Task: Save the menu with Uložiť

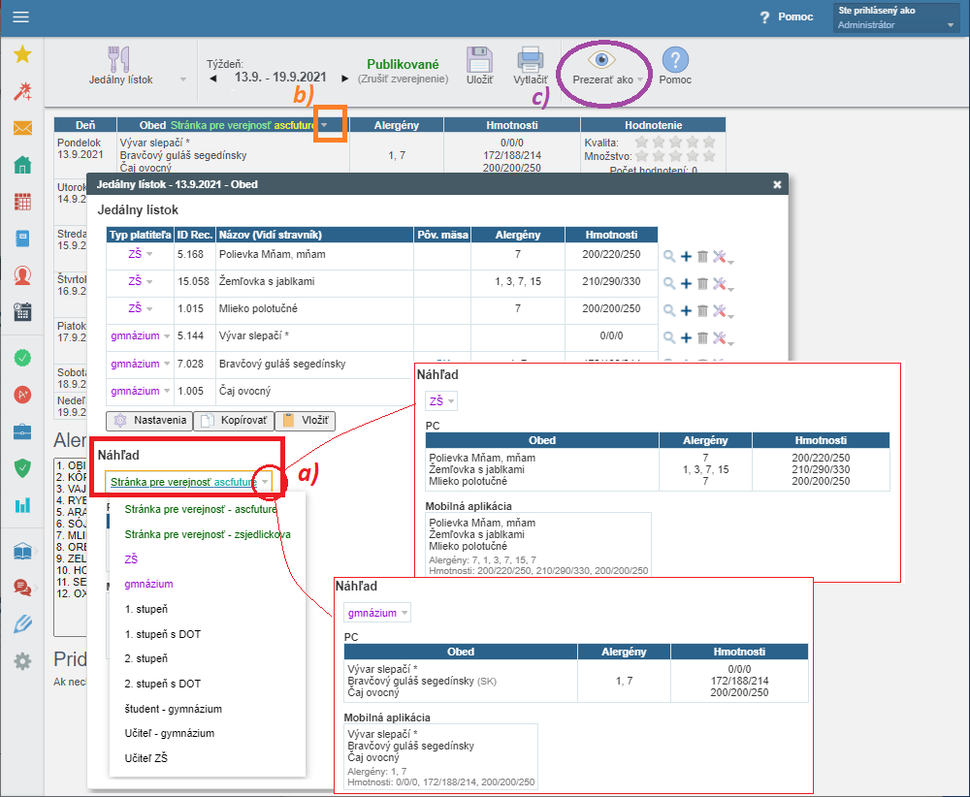Action: (x=479, y=66)
